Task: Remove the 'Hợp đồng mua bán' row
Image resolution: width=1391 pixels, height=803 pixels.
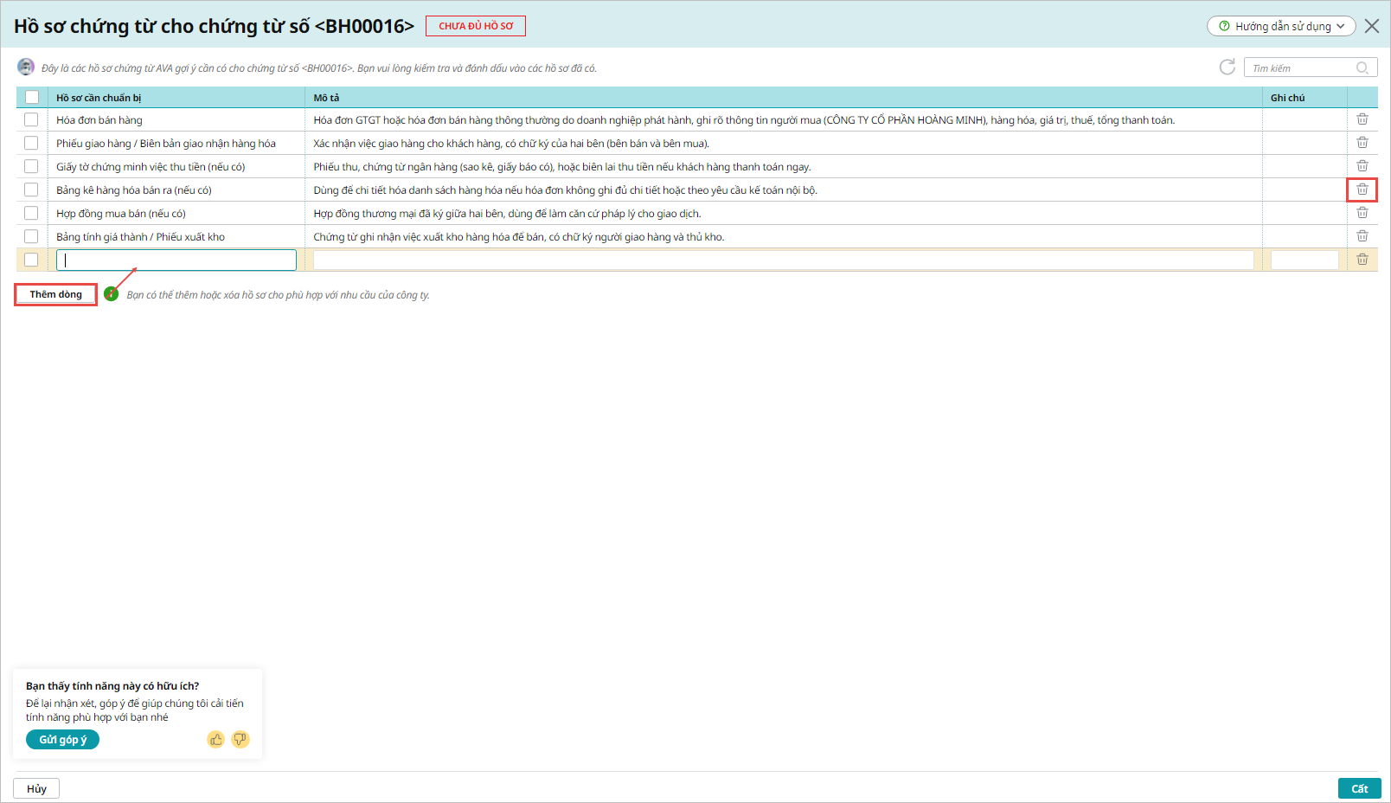Action: click(1362, 213)
